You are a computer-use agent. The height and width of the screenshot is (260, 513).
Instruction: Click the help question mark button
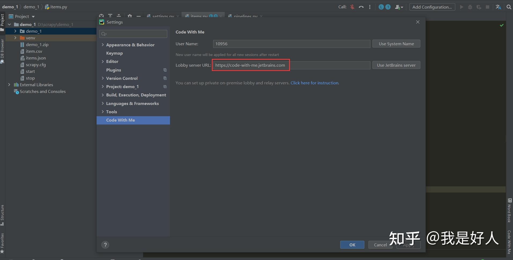[105, 245]
